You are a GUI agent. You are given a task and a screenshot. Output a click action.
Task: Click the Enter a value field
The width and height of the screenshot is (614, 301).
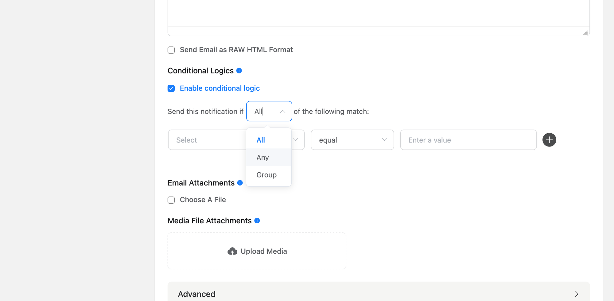[x=468, y=140]
